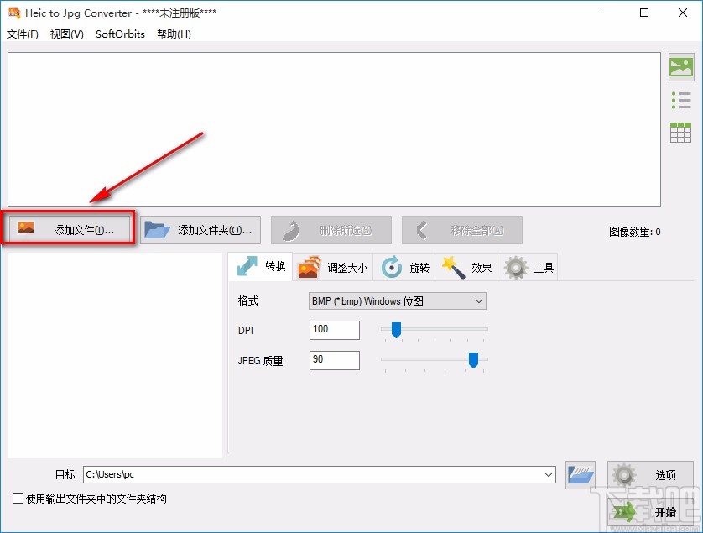Move the DPI slider handle
703x533 pixels.
pos(397,330)
